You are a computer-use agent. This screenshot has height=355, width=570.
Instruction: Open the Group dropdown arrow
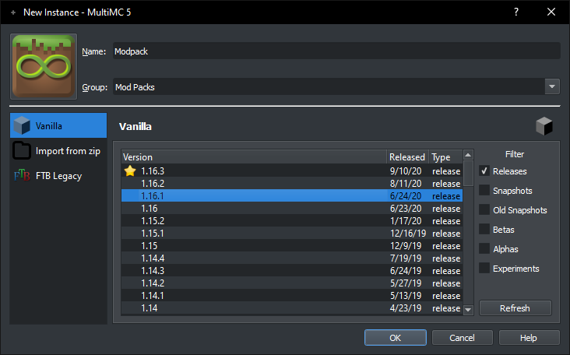click(x=552, y=87)
